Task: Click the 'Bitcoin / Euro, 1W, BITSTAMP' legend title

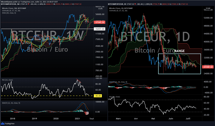Action: [14, 8]
